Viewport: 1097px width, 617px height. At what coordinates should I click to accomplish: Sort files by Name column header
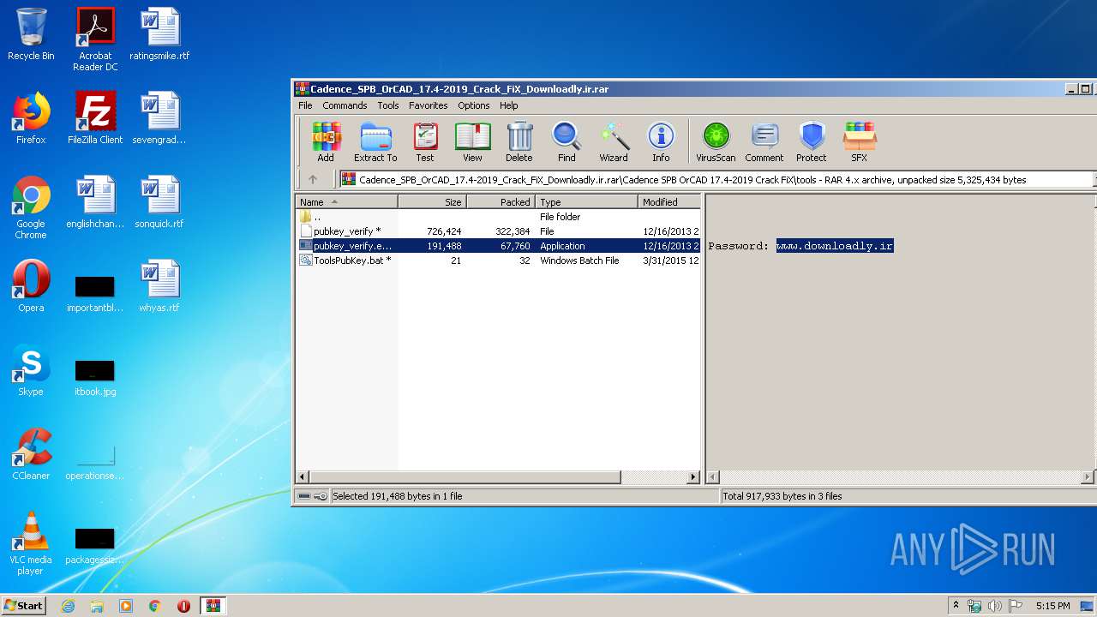[347, 202]
